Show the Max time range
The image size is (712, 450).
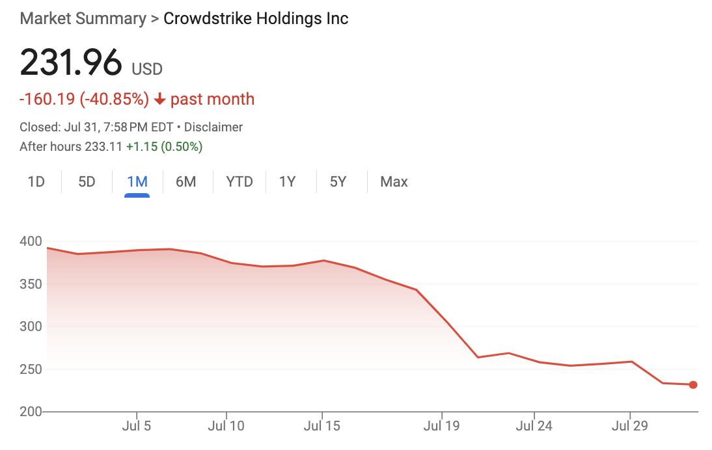pos(394,181)
